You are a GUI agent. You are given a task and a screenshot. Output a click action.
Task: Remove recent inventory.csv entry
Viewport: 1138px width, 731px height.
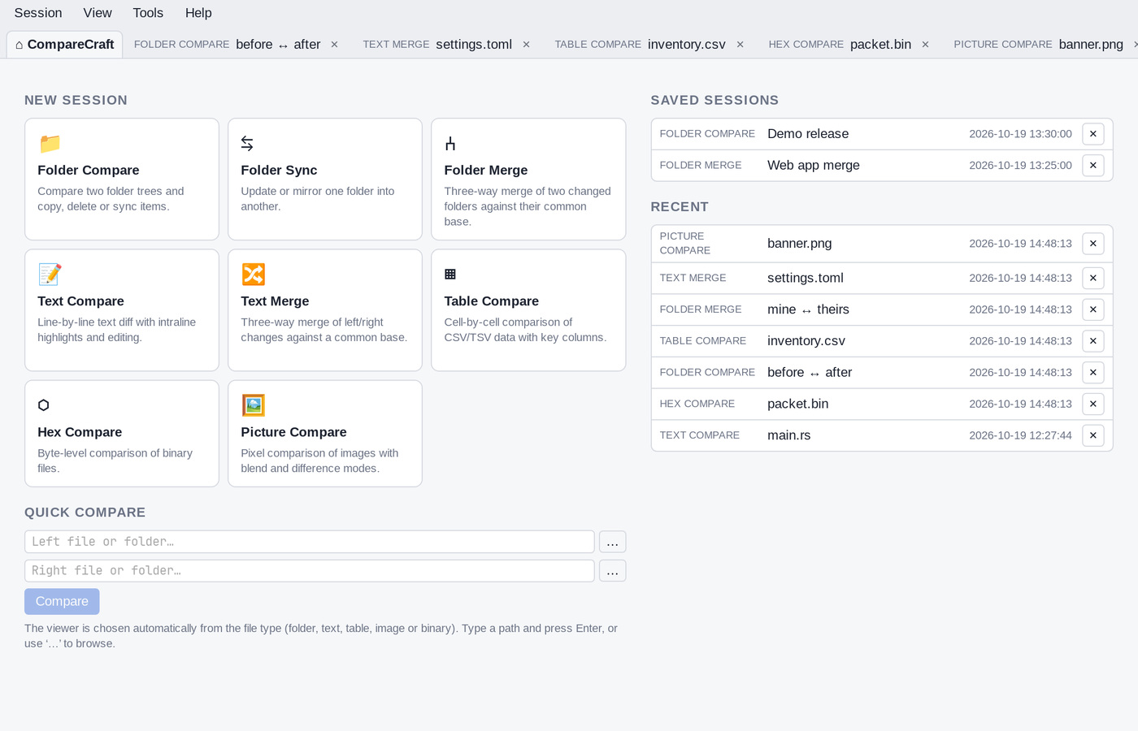click(x=1093, y=341)
